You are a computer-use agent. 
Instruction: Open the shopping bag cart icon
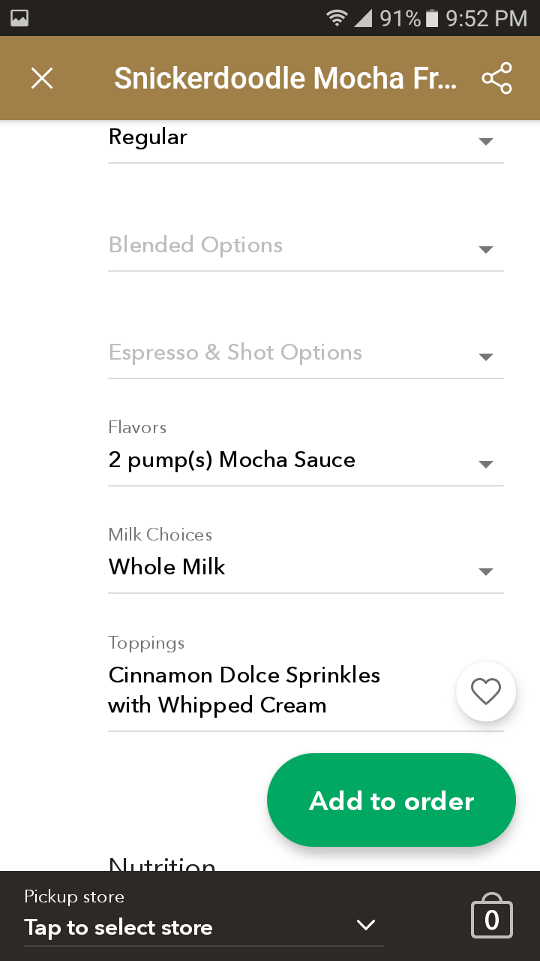click(x=492, y=917)
